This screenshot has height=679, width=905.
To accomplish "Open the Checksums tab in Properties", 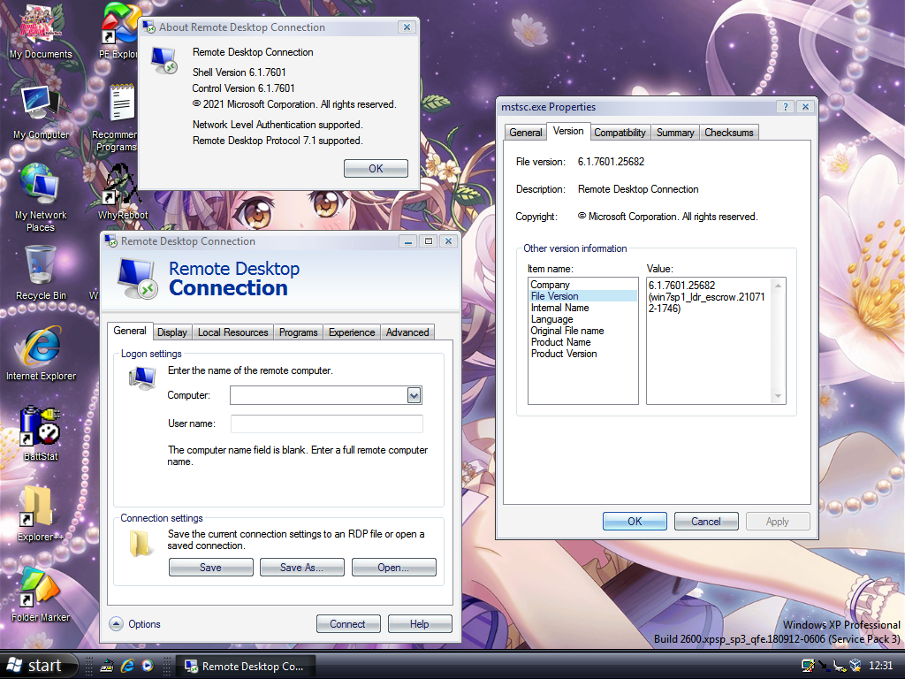I will pyautogui.click(x=729, y=133).
